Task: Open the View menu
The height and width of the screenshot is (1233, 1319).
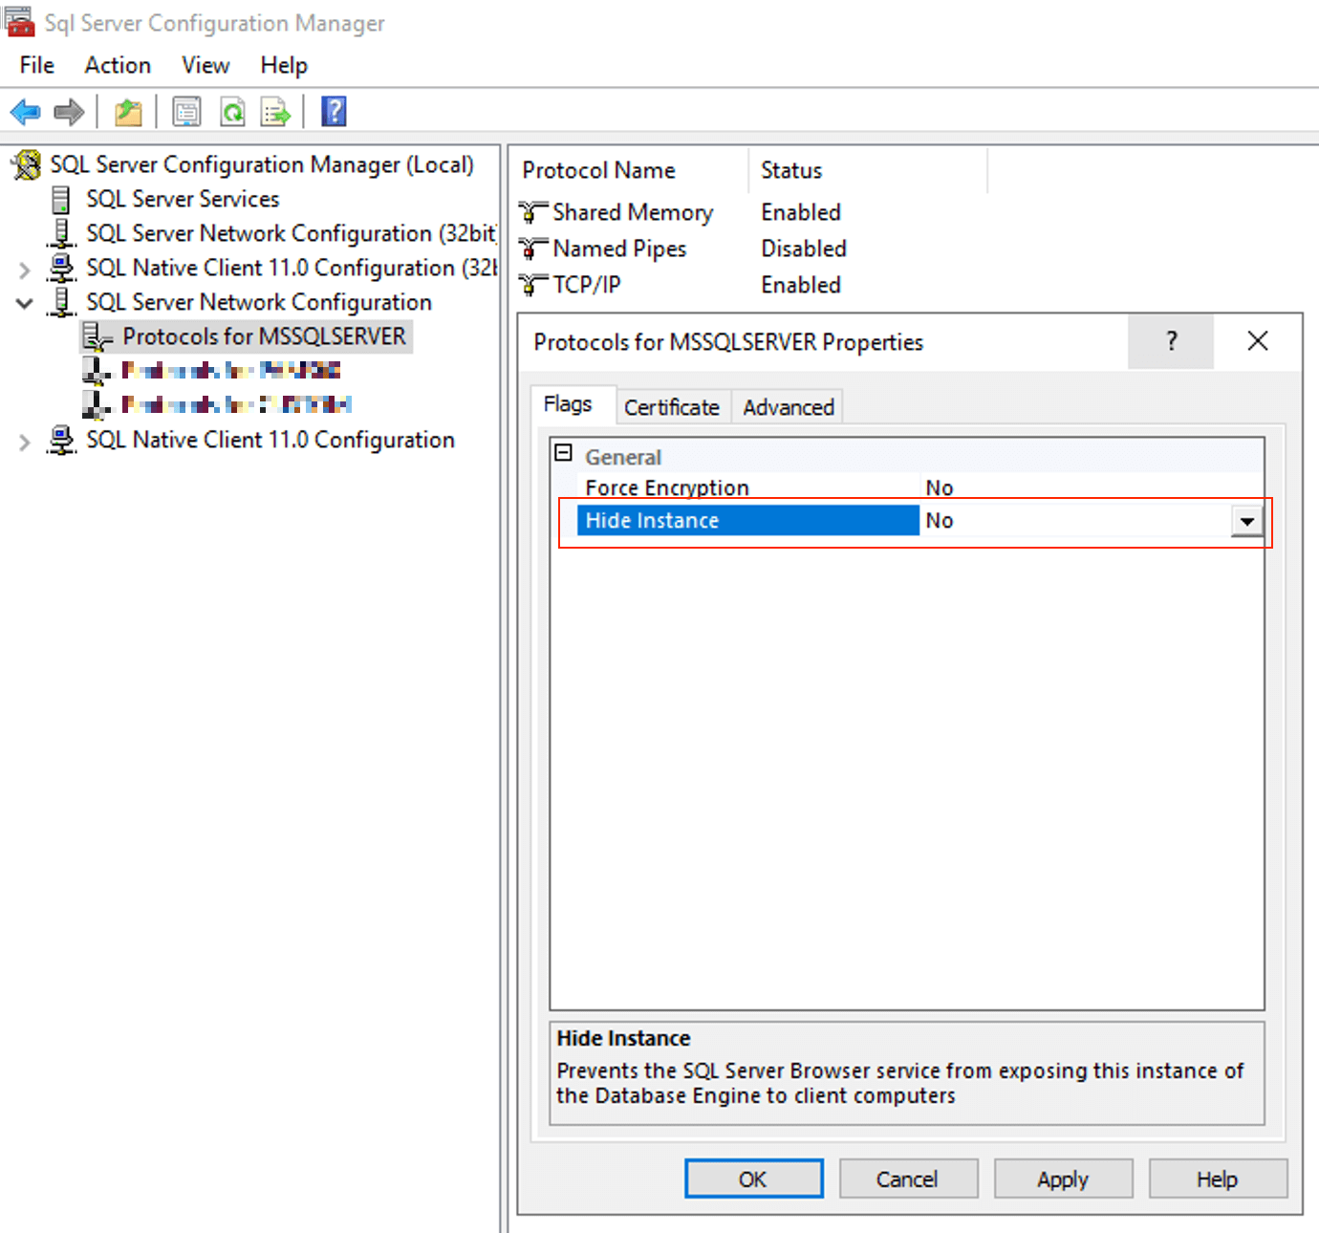Action: click(205, 65)
